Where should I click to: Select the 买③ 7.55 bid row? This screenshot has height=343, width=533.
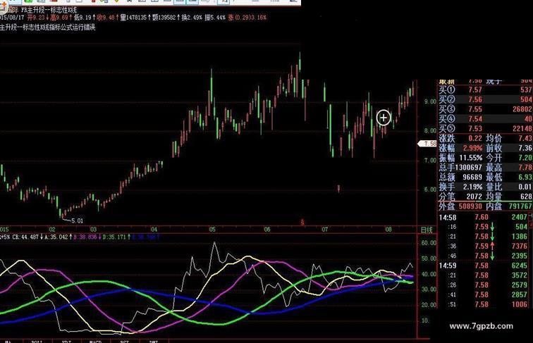(x=485, y=109)
